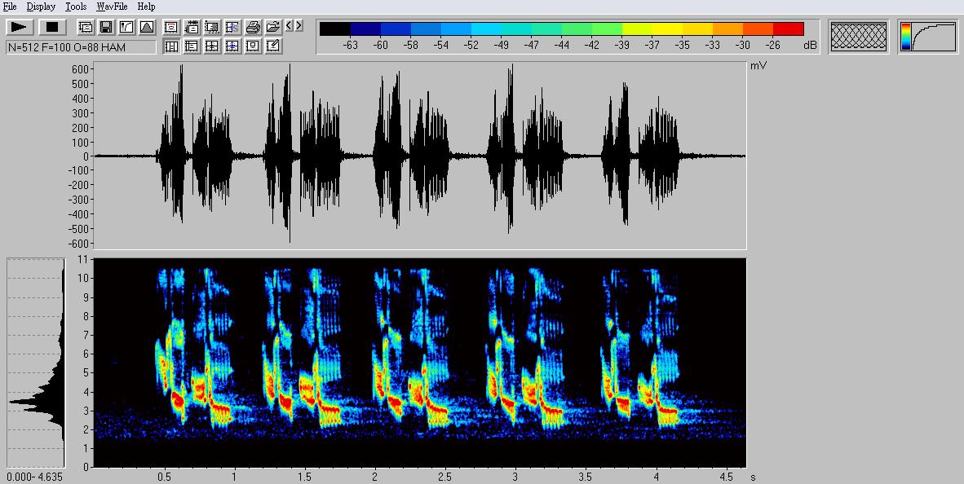Click the floppy disk save icon
Screen dimensions: 964x484
tap(106, 28)
